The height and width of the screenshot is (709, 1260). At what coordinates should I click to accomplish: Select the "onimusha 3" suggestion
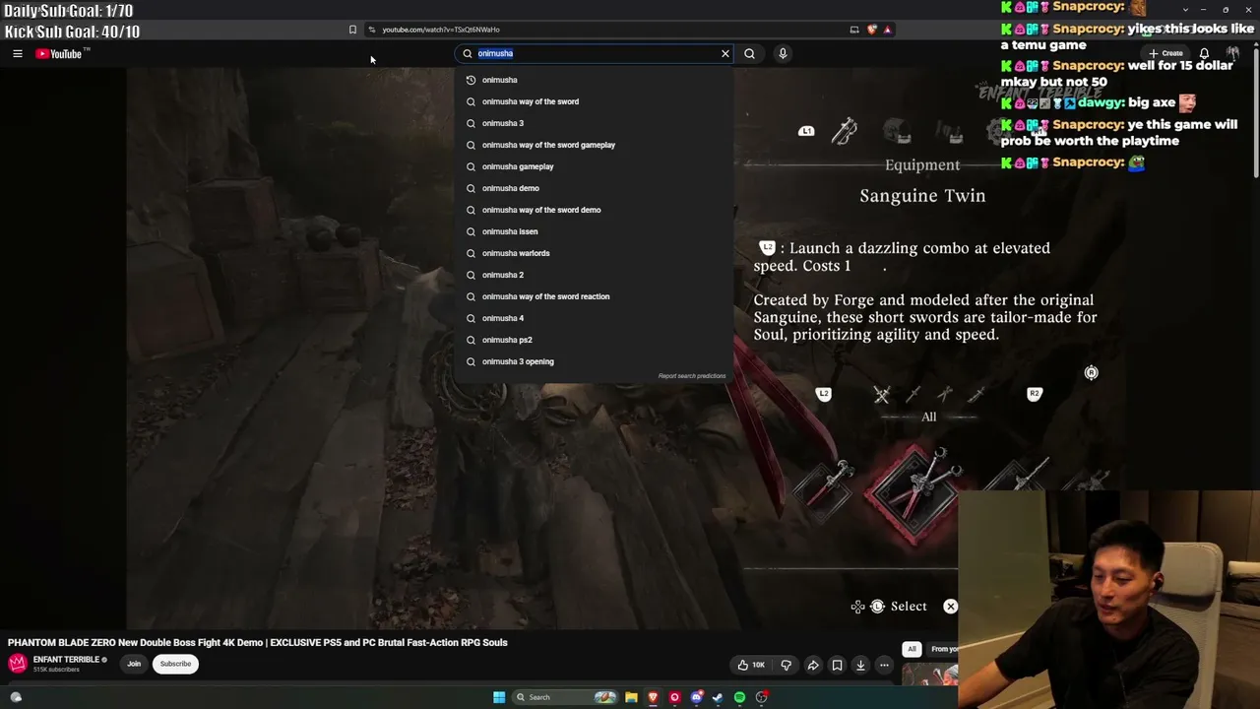[x=595, y=123]
